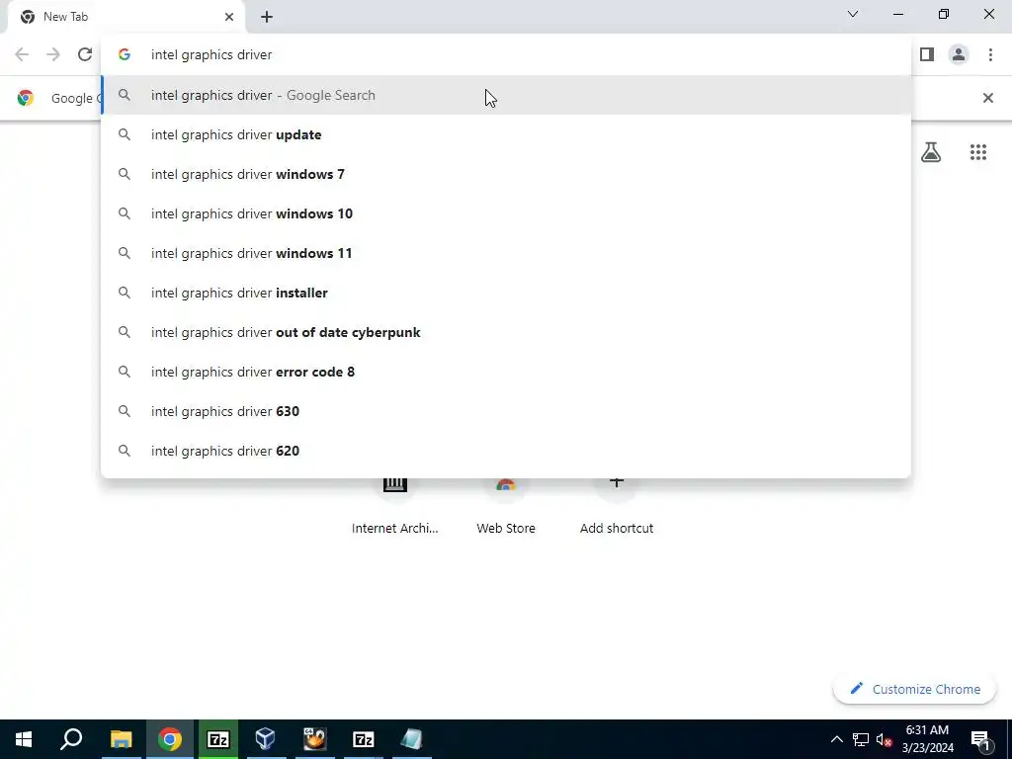
Task: Click the second 7-Zip taskbar icon
Action: click(364, 739)
